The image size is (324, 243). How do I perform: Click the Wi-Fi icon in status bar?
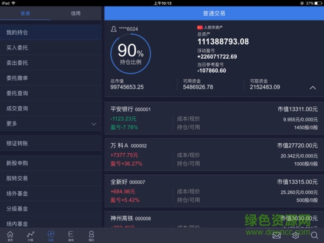14,3
